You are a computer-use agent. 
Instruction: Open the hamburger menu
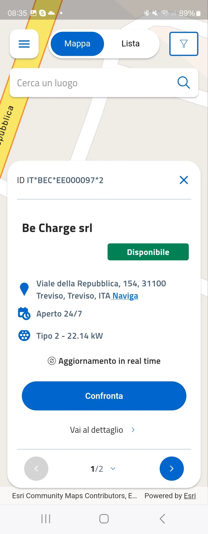coord(24,44)
